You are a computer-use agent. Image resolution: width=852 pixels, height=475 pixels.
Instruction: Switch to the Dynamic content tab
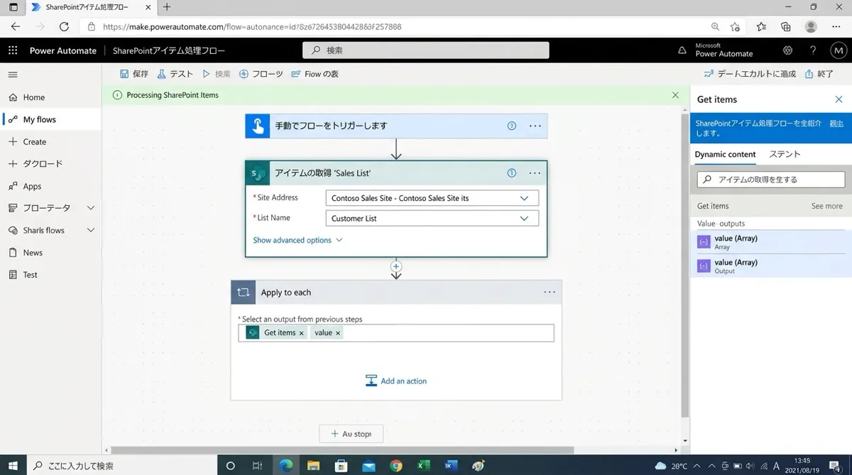point(725,154)
